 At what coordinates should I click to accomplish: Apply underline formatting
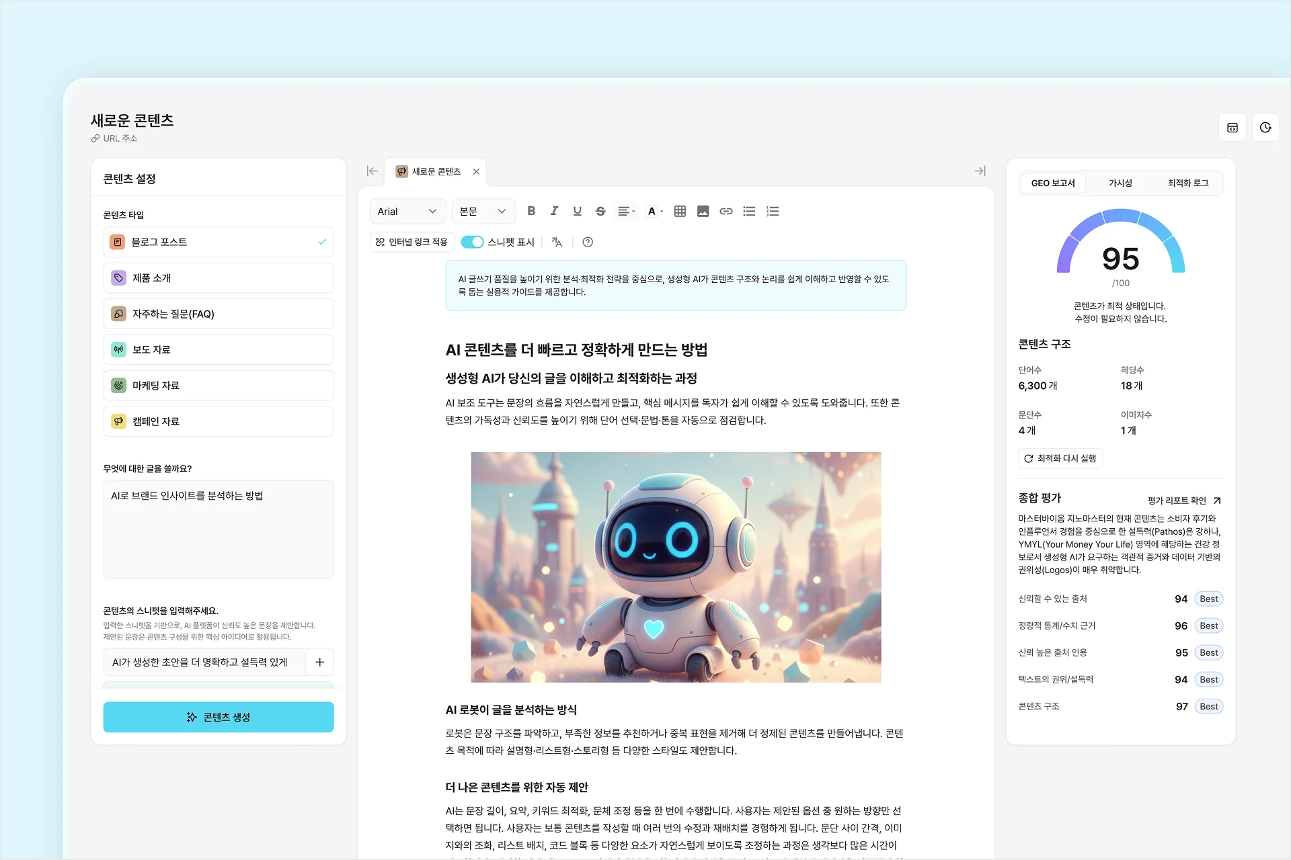tap(577, 211)
